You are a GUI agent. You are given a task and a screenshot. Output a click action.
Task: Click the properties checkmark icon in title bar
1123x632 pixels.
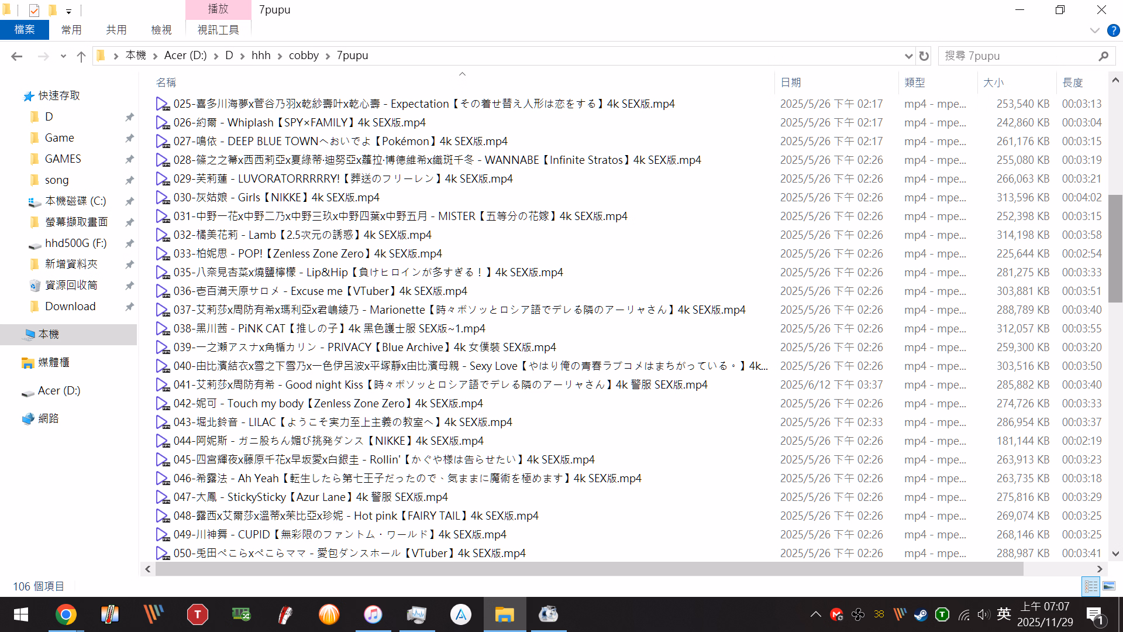[x=34, y=10]
